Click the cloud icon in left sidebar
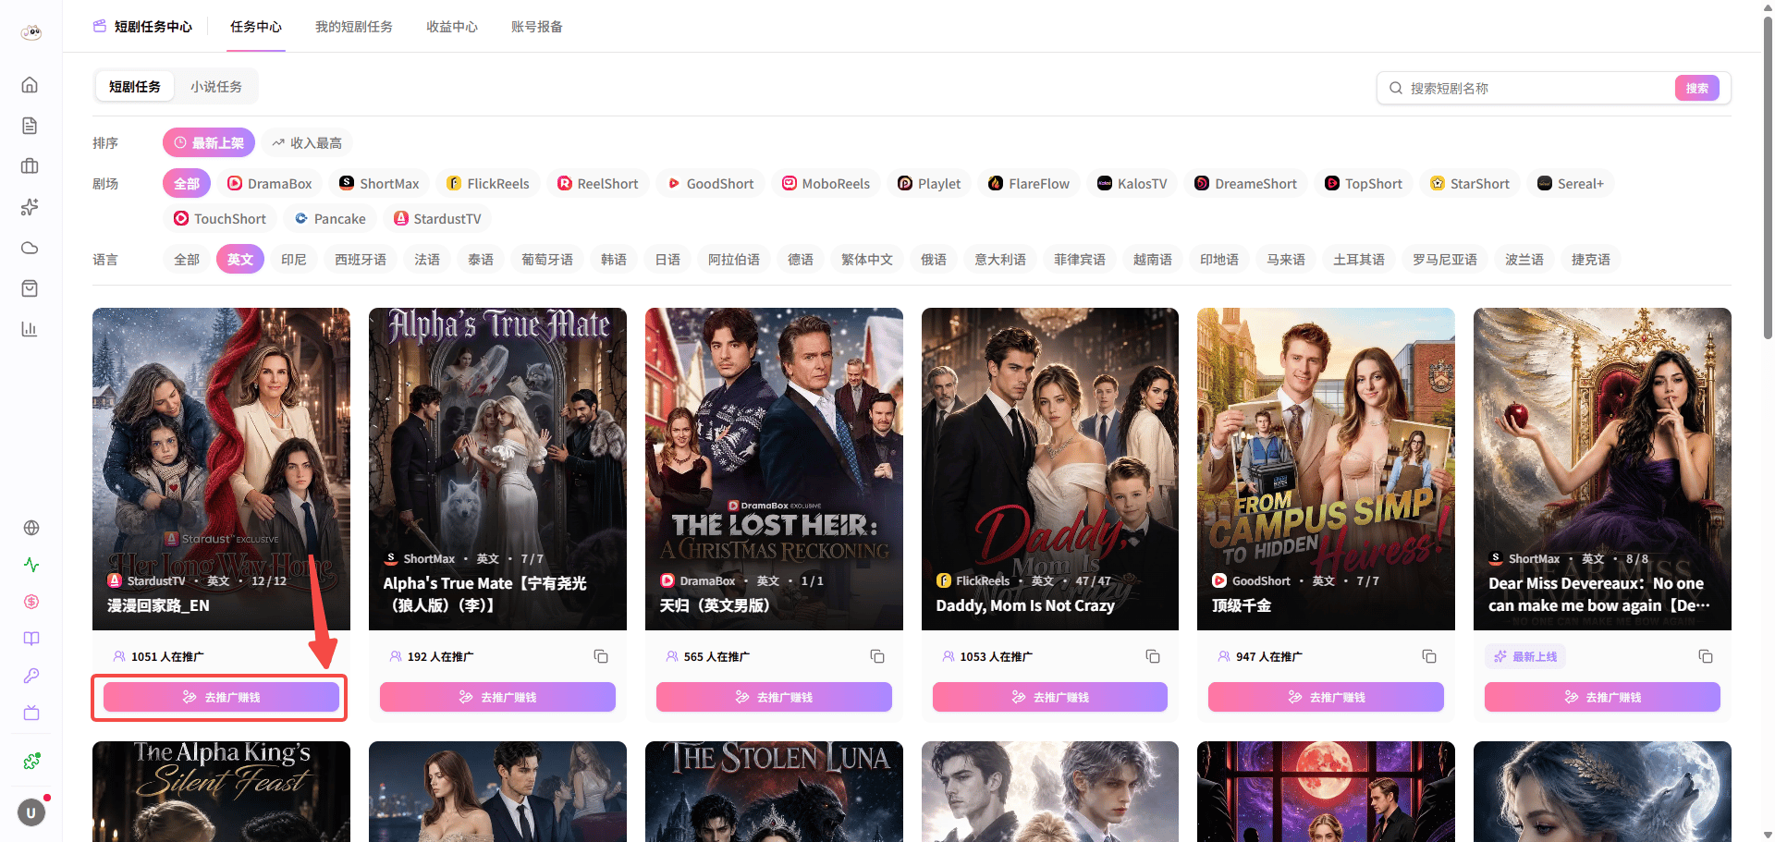 [x=30, y=248]
